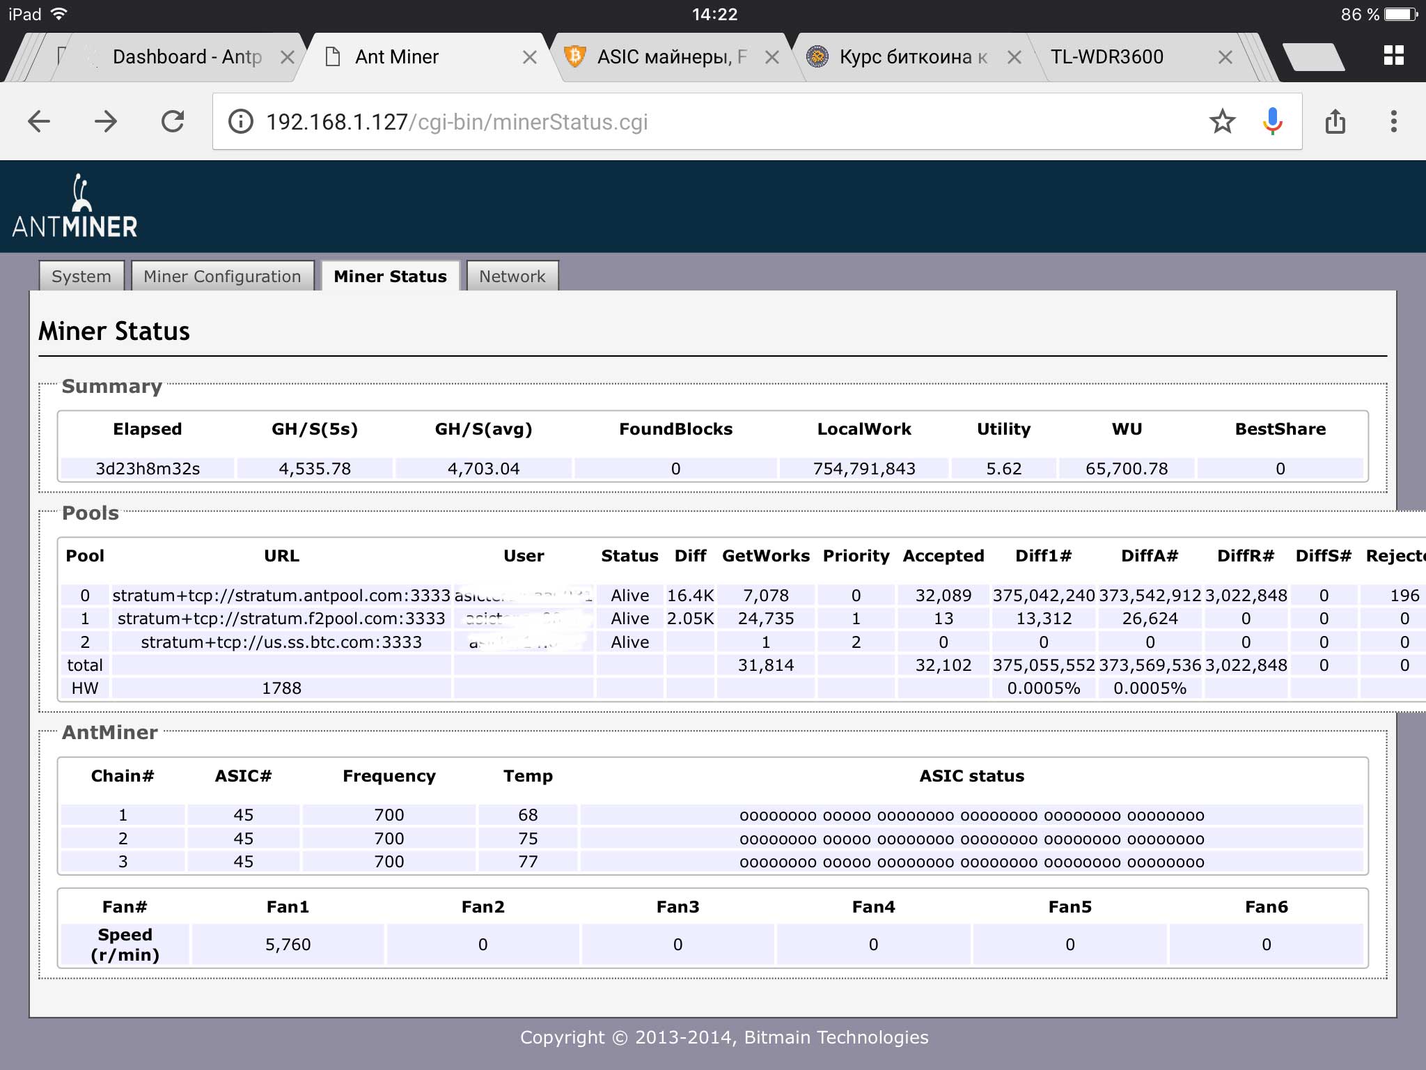Tap the voice search microphone icon
This screenshot has height=1070, width=1426.
coord(1272,122)
